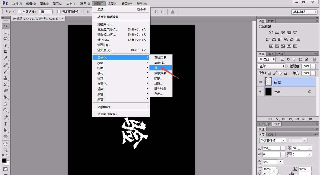This screenshot has width=320, height=175.
Task: Open the 历史记录 tab
Action: [x=265, y=124]
